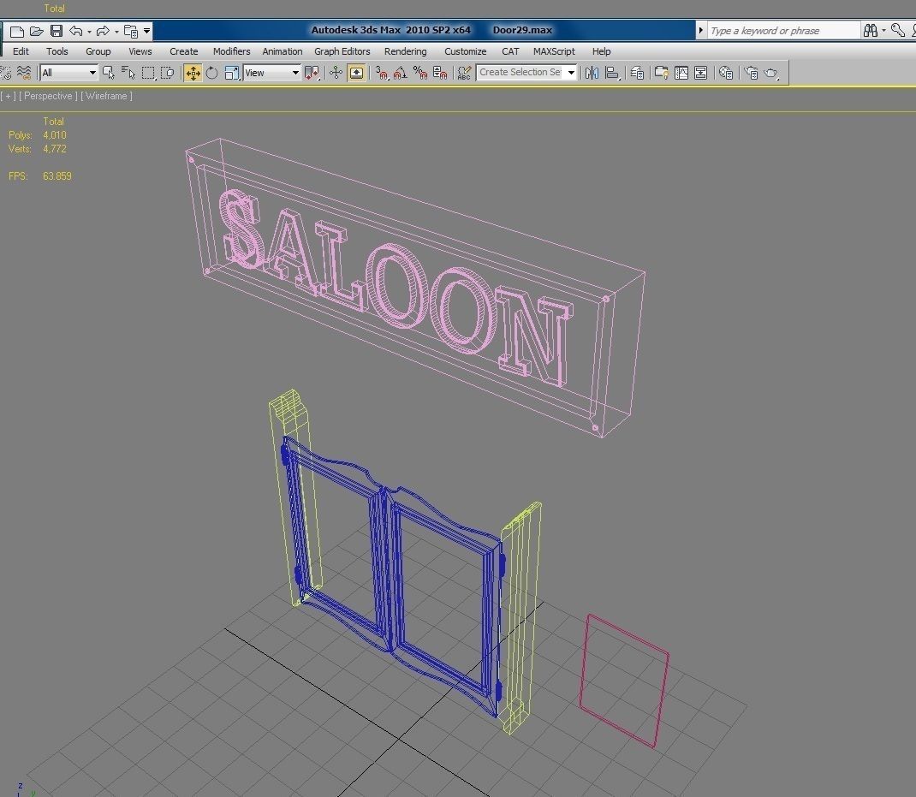Open the Tools menu
This screenshot has height=797, width=916.
point(57,51)
